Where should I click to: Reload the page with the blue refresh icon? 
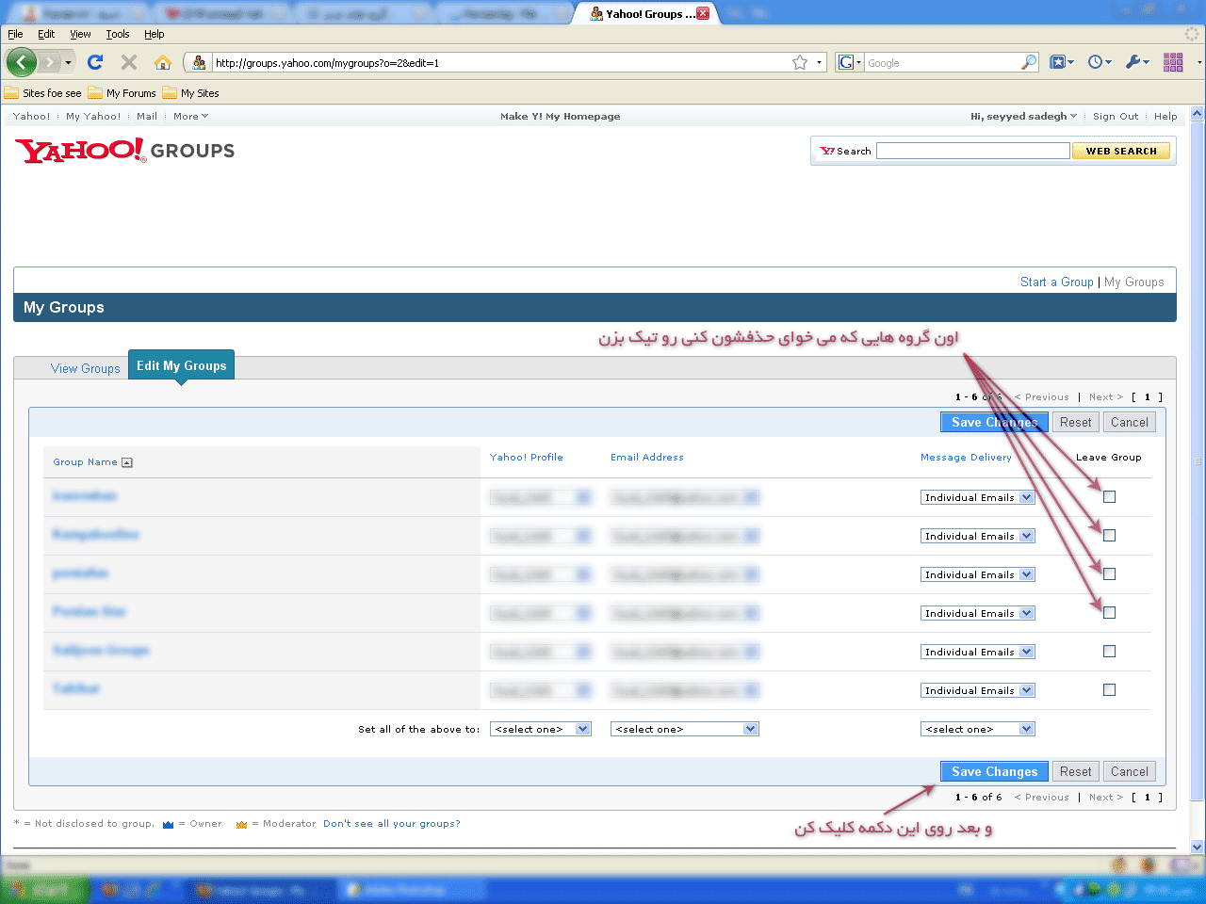(95, 62)
